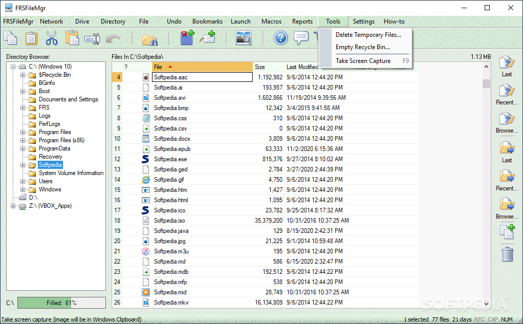Expand the Program Files folder node

23,132
